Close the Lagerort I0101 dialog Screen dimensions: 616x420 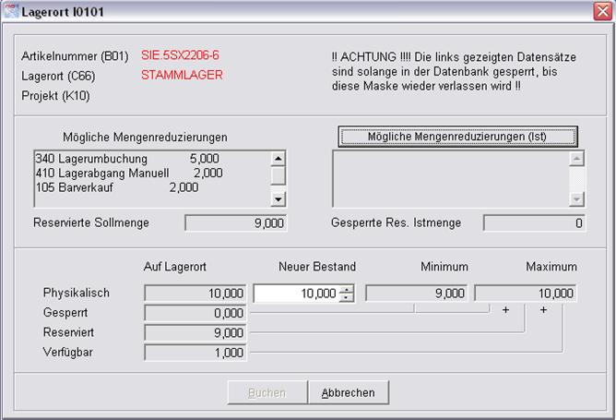tap(601, 11)
